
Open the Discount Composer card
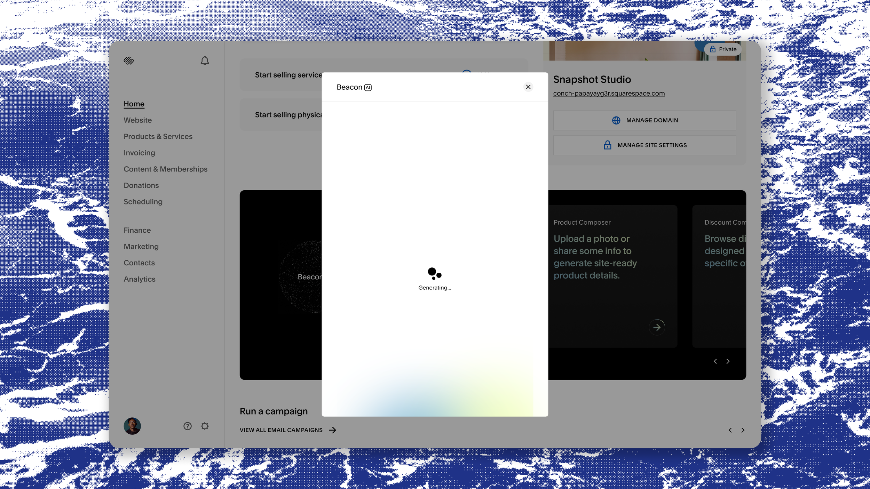click(x=719, y=276)
